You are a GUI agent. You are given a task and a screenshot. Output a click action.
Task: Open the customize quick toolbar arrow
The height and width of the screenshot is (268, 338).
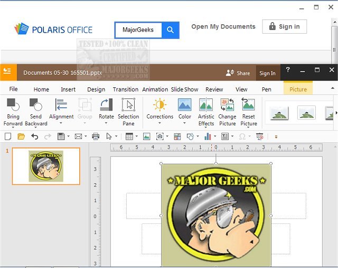pyautogui.click(x=276, y=137)
